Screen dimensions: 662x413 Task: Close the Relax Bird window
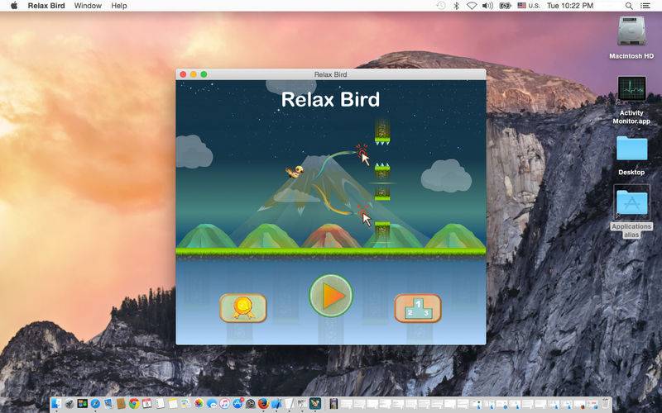pyautogui.click(x=183, y=74)
